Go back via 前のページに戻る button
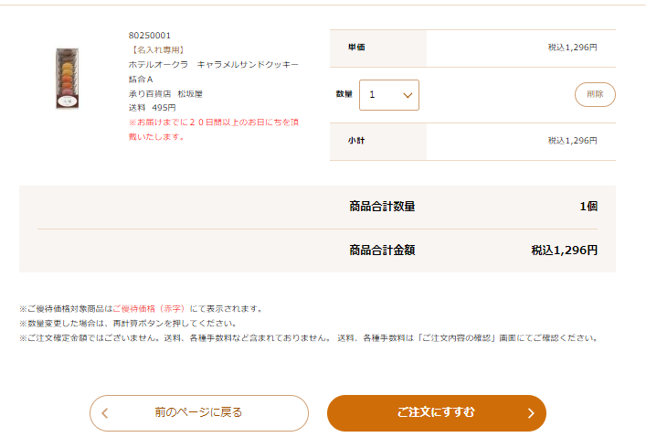The height and width of the screenshot is (448, 646). [x=199, y=413]
